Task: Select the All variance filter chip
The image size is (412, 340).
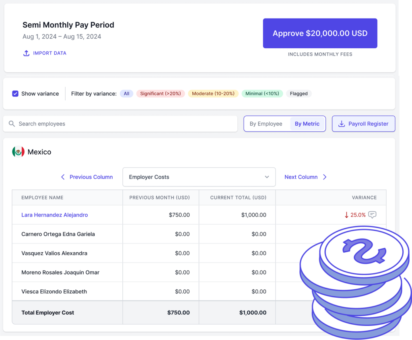Action: 126,94
